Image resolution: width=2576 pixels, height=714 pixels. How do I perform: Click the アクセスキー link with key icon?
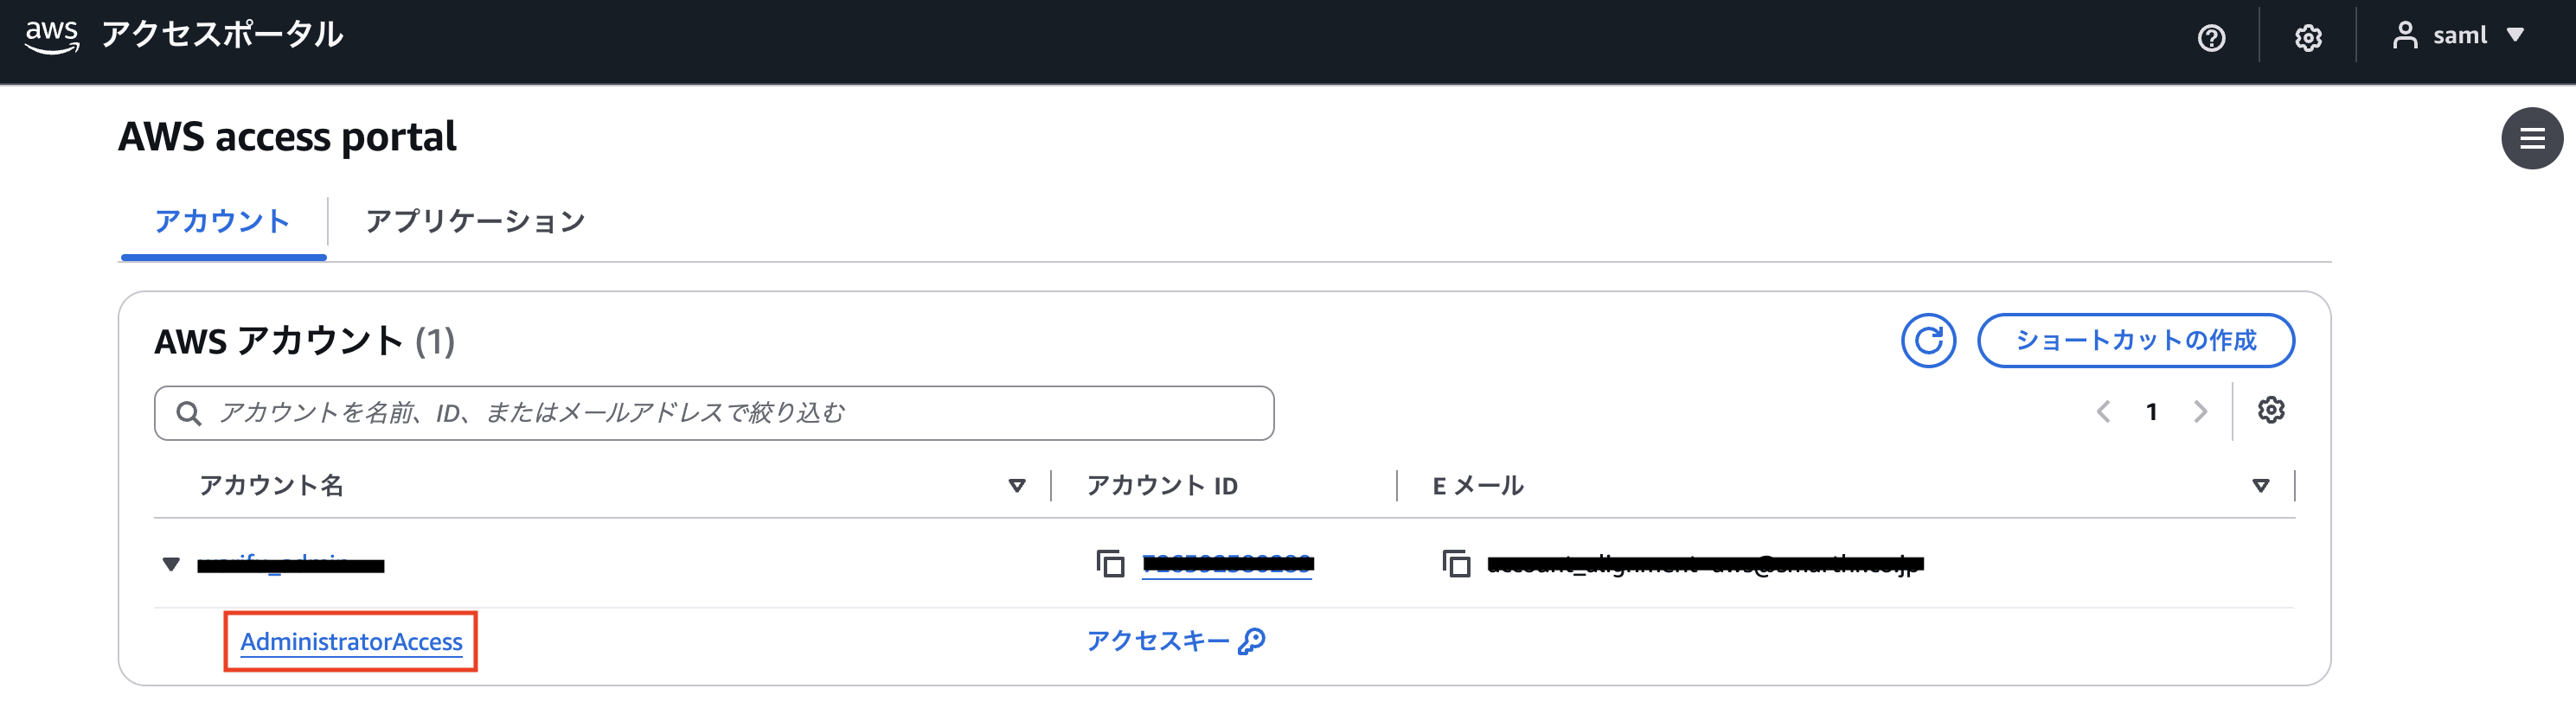(1176, 641)
